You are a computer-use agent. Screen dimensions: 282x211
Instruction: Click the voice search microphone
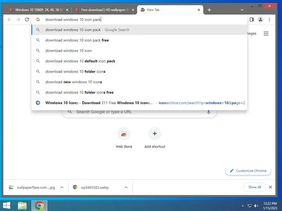coord(208,112)
